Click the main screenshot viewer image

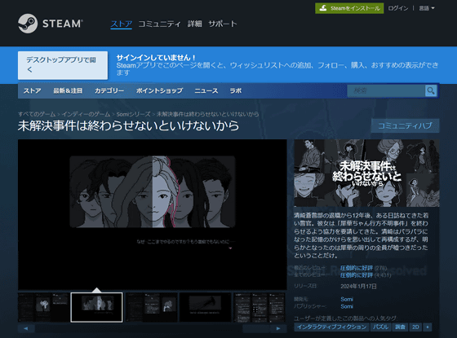(x=153, y=215)
